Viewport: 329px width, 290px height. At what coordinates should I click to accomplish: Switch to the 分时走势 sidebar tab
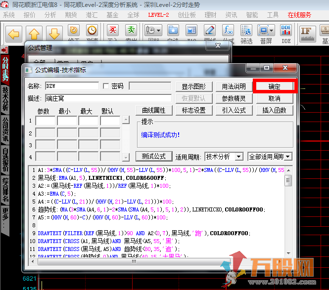click(5, 69)
